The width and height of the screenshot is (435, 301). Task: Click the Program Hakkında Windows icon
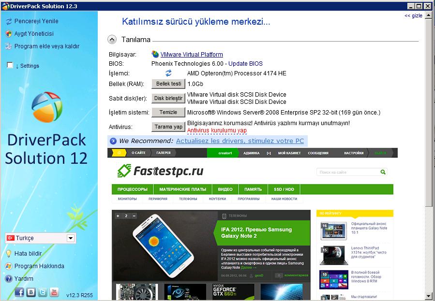click(x=9, y=266)
